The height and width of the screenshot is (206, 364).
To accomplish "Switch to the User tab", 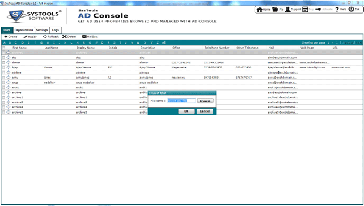I will click(x=7, y=30).
